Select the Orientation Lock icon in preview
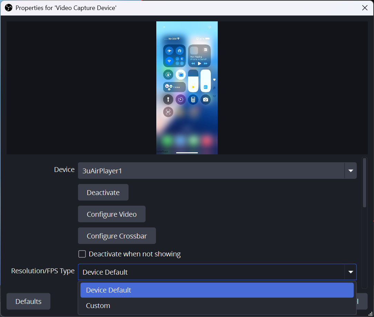 pyautogui.click(x=168, y=75)
